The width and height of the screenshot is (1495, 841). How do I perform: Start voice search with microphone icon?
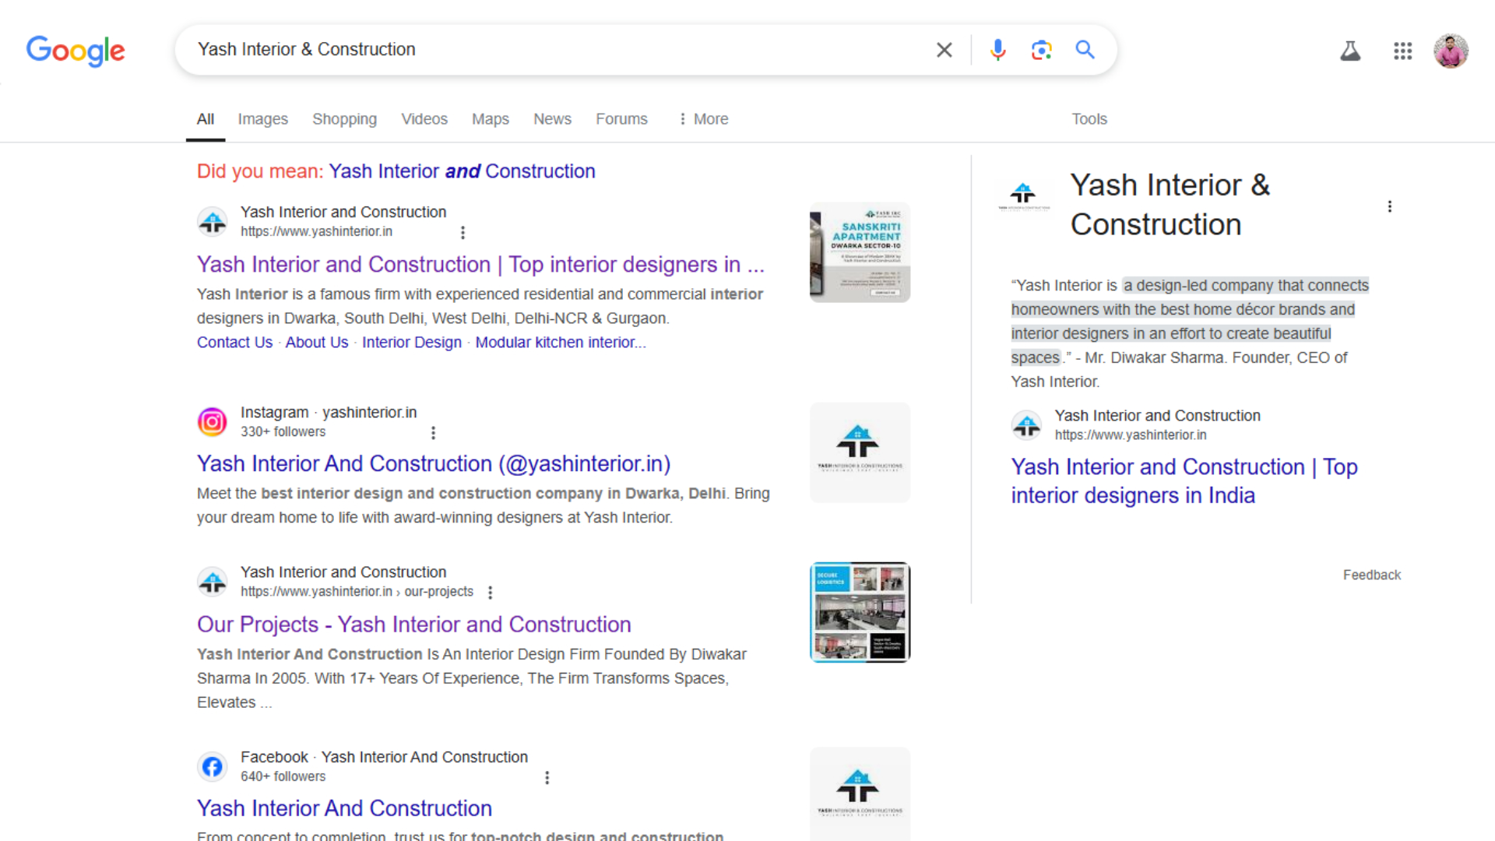coord(997,50)
